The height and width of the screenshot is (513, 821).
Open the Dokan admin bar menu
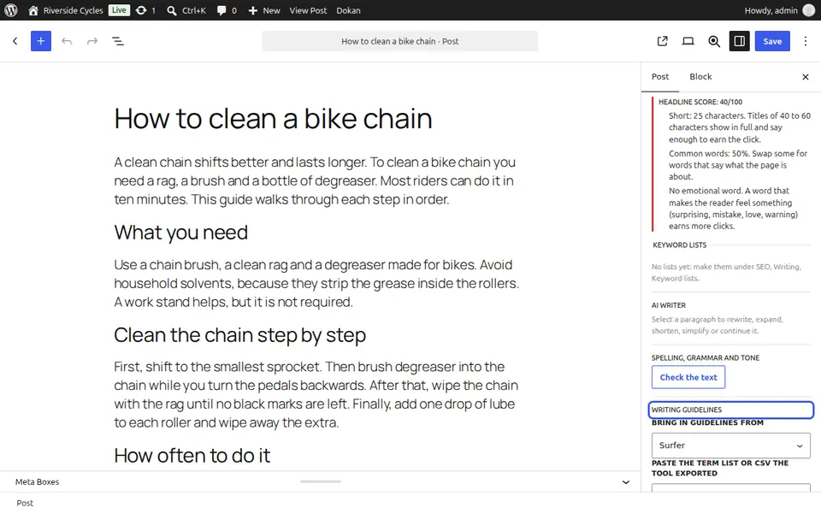pos(348,10)
